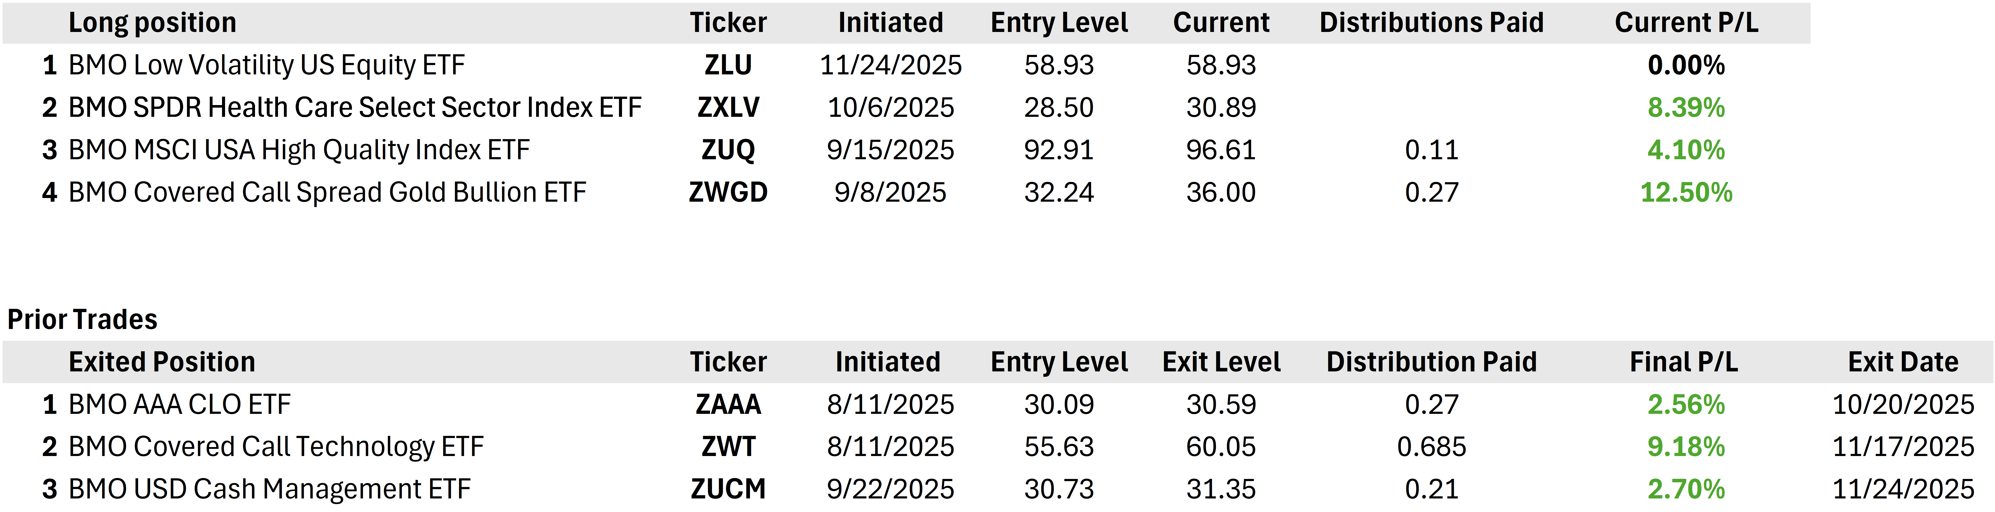This screenshot has height=512, width=1995.
Task: Click the 8.39% current P/L cell
Action: [1686, 108]
